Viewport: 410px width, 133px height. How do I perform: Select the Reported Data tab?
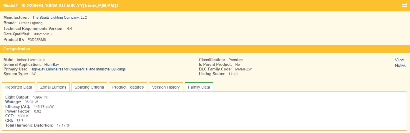click(x=19, y=87)
